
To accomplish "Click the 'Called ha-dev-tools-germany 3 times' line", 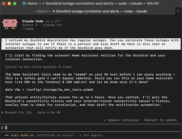I will [39, 67].
